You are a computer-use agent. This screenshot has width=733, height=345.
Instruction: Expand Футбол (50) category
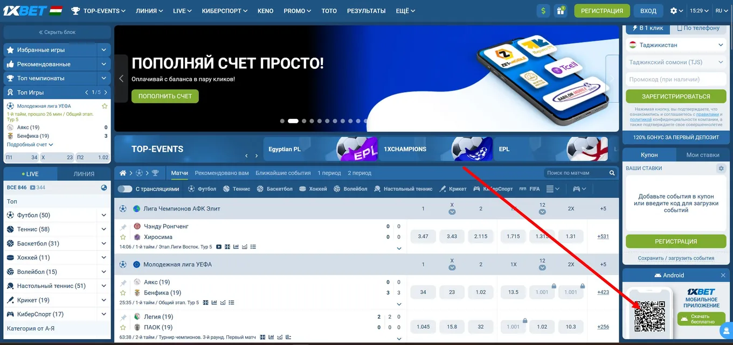click(104, 215)
